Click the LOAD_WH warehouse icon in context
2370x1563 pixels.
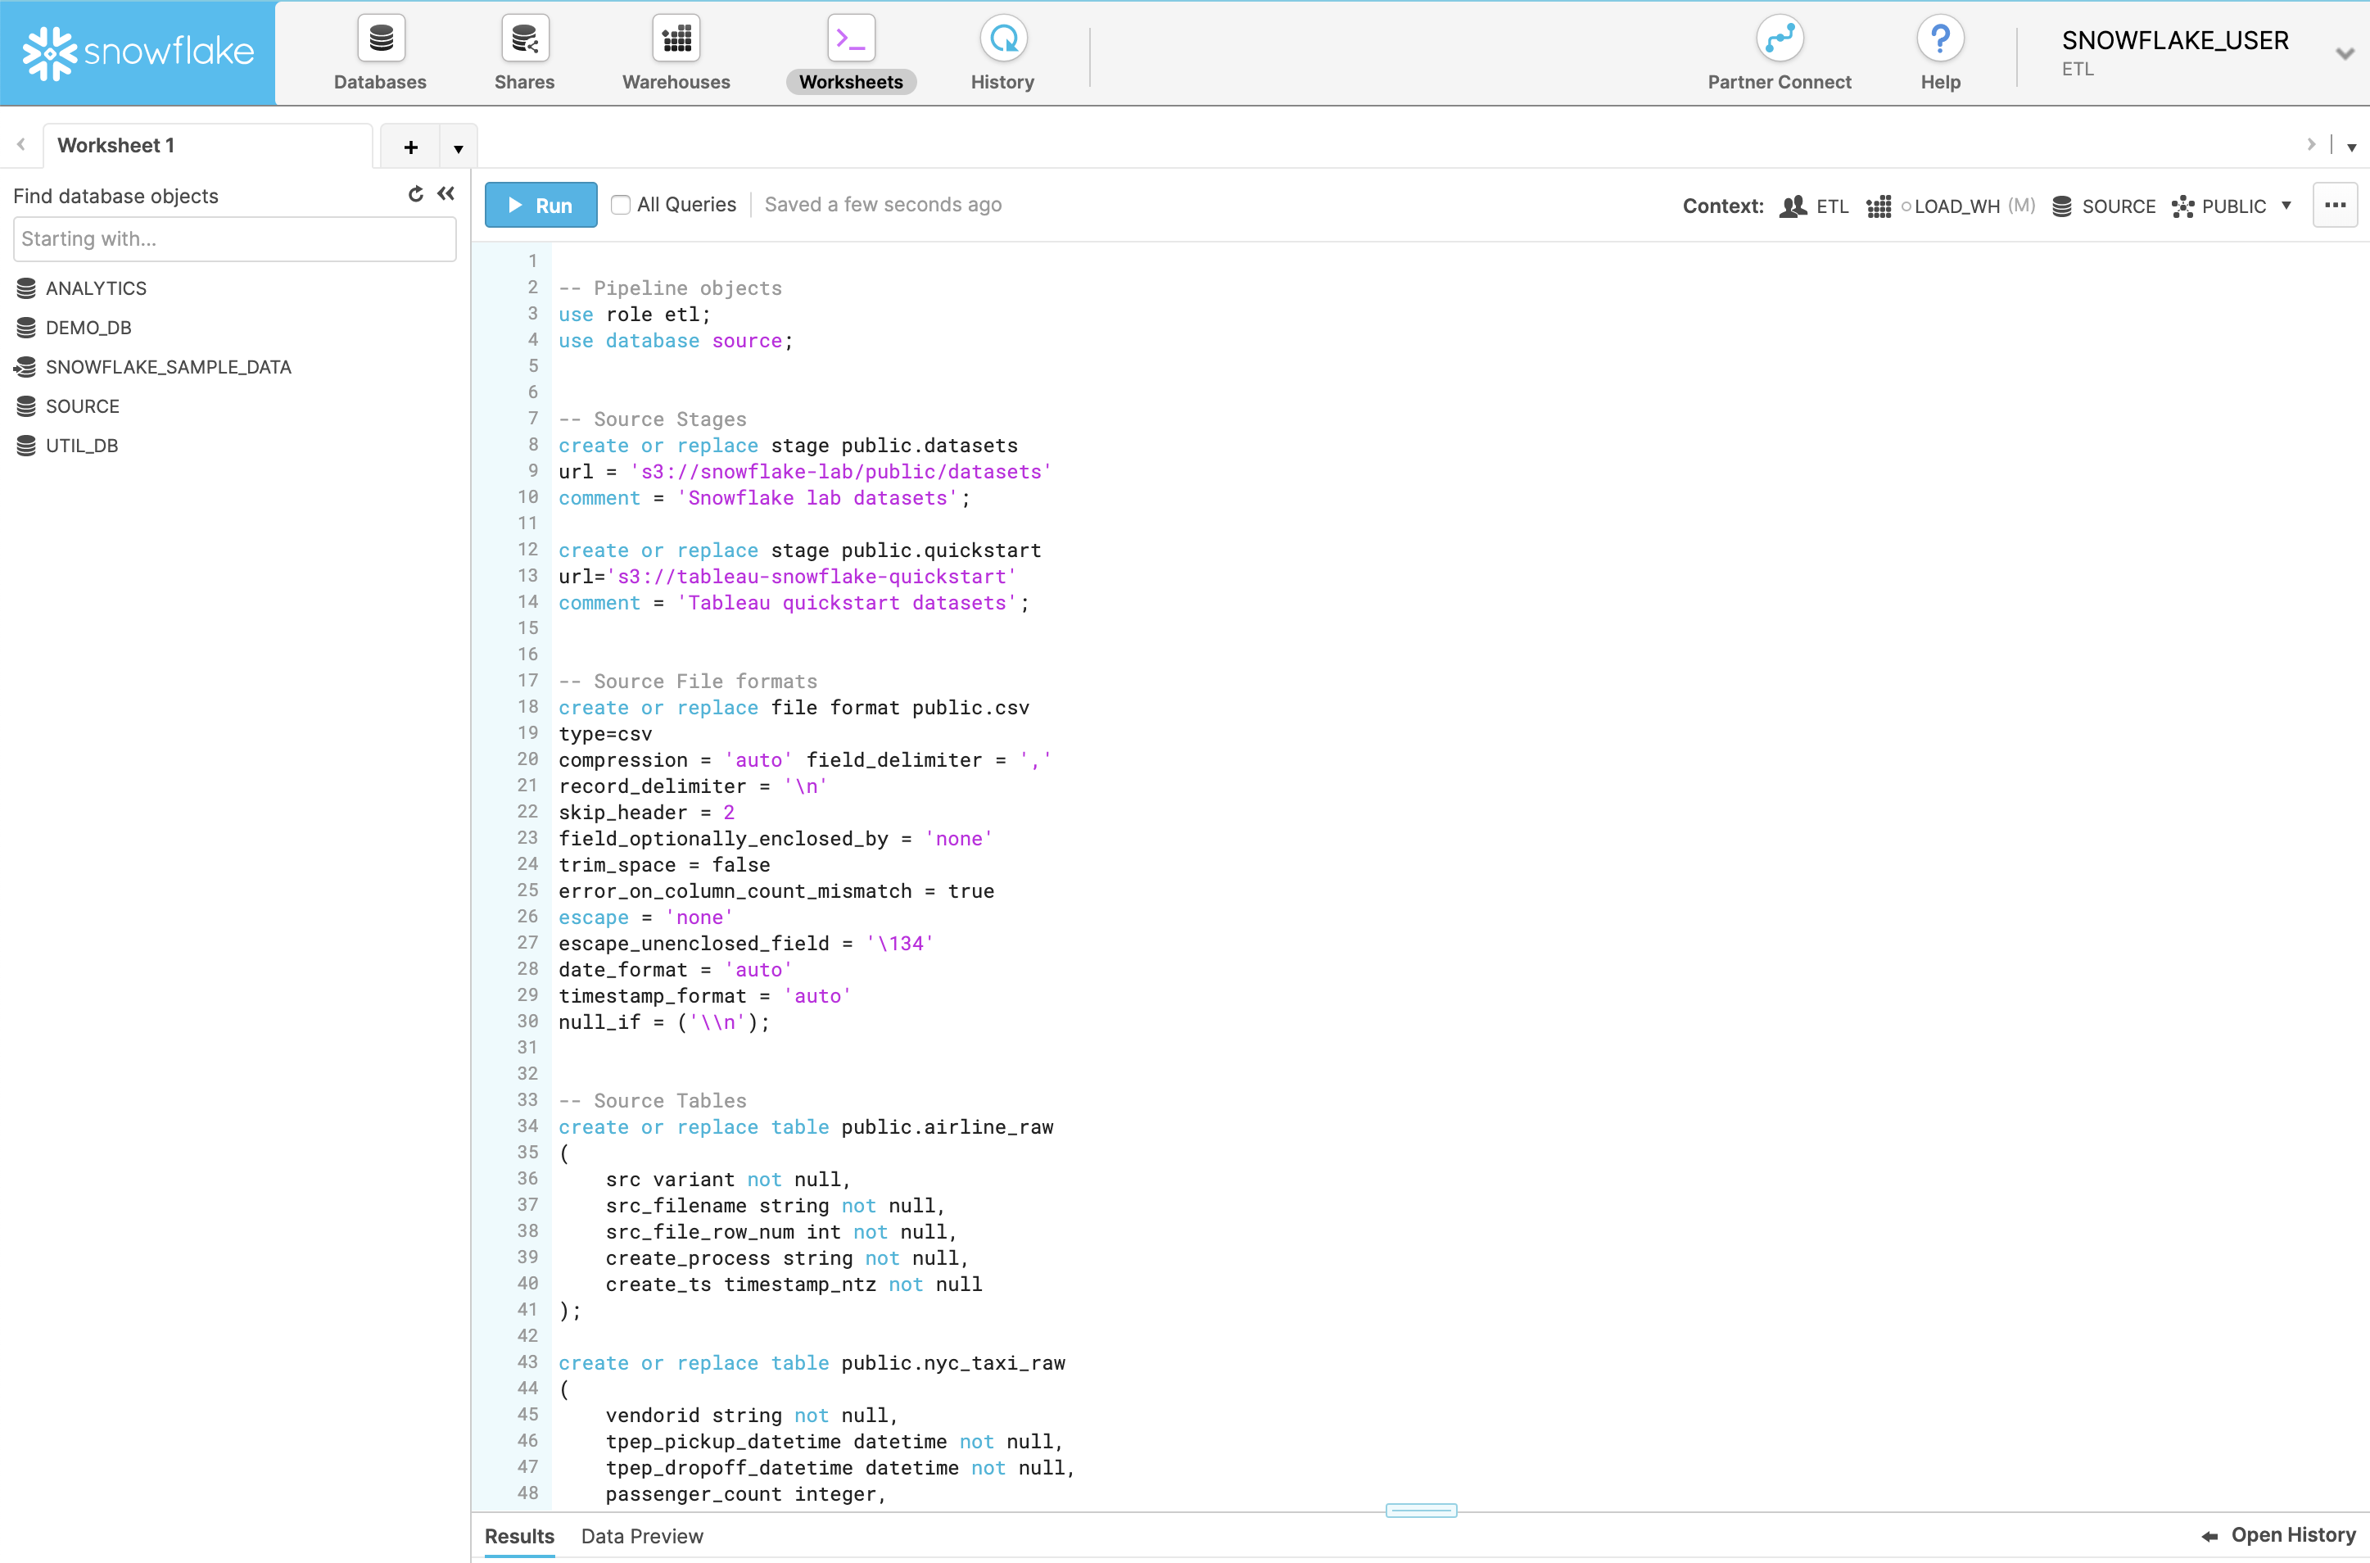coord(1879,206)
